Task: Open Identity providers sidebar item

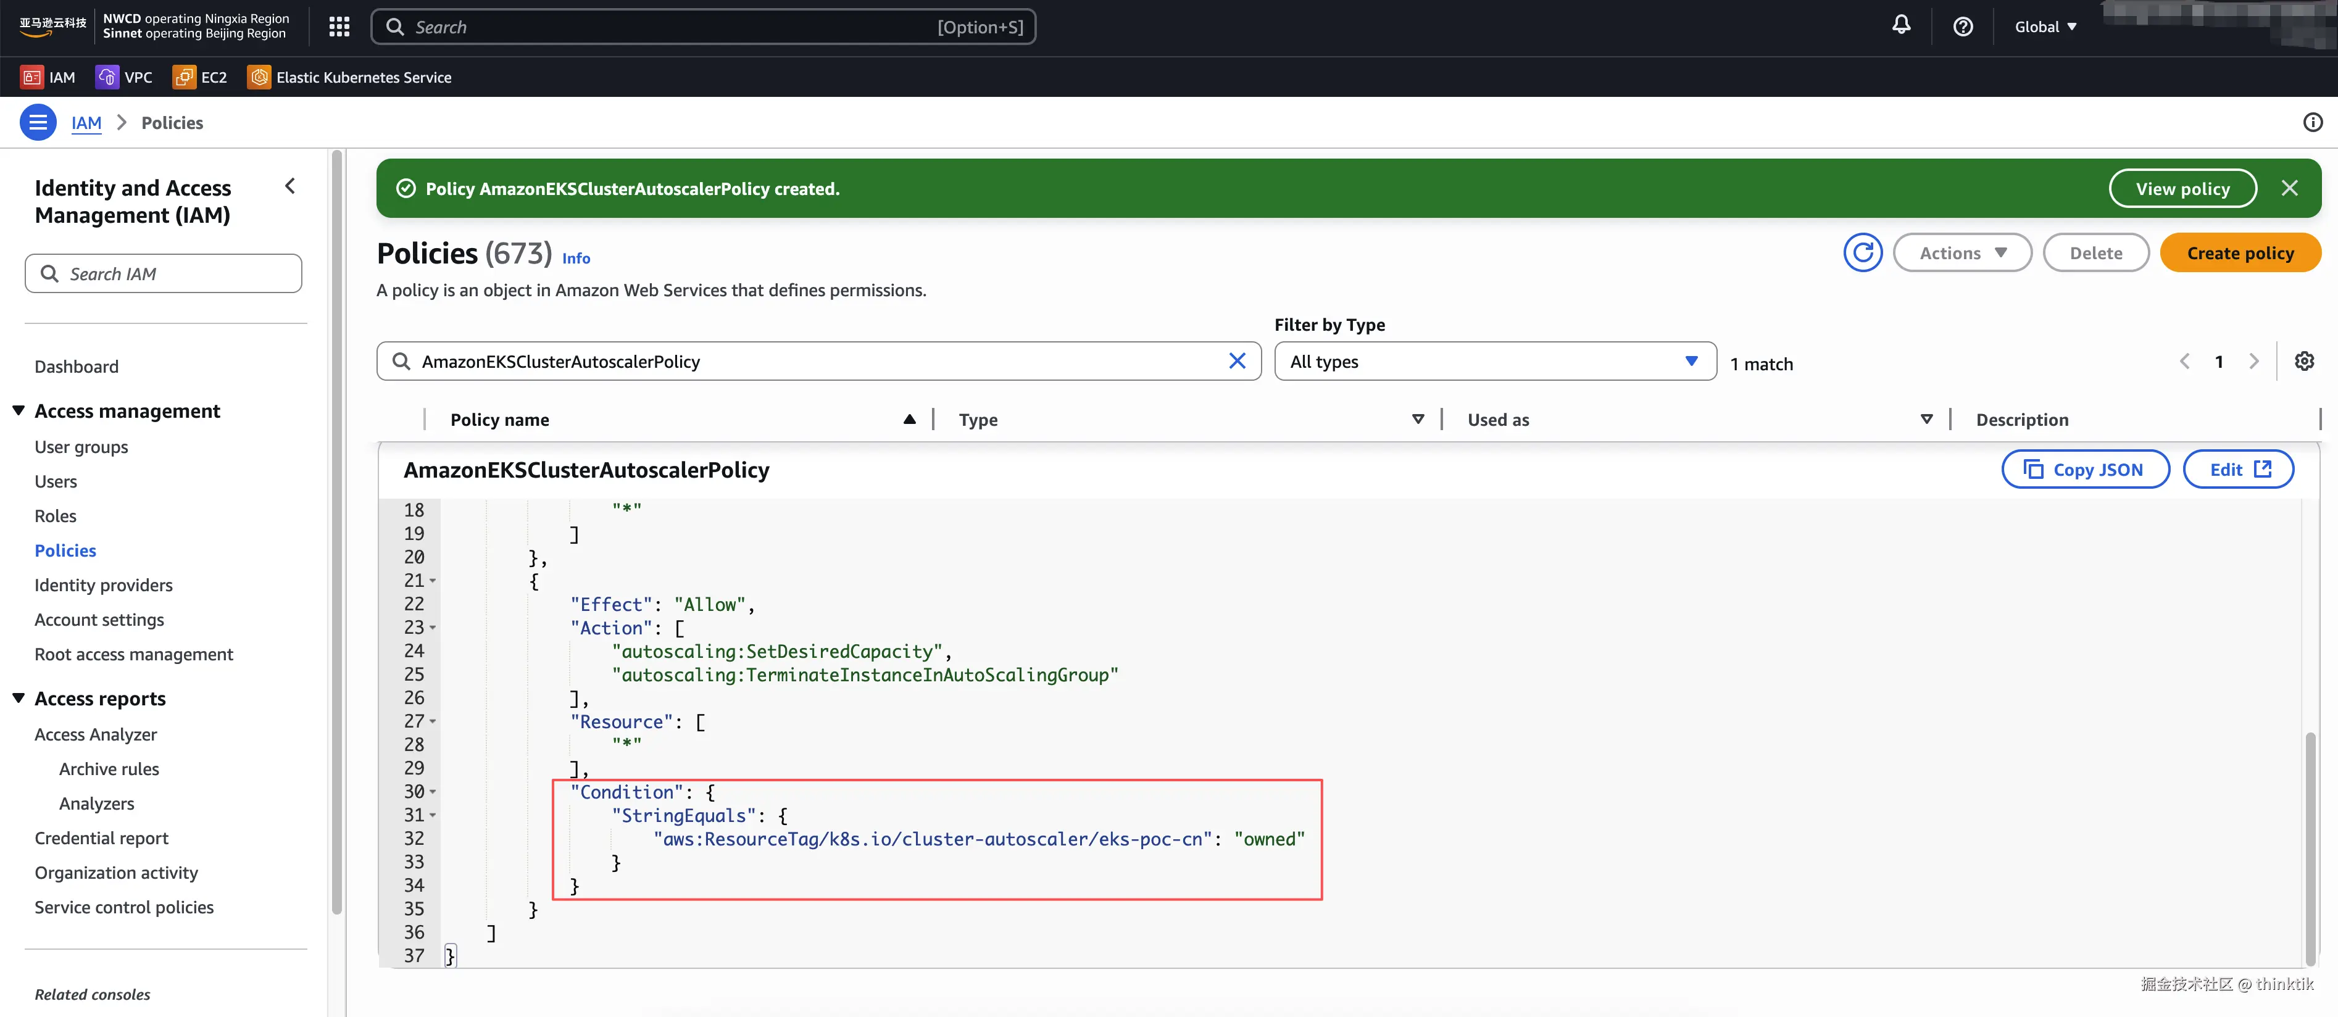Action: (x=104, y=585)
